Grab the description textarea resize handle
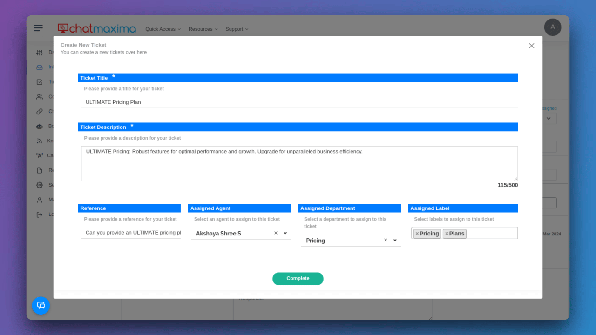596x335 pixels. pos(515,179)
